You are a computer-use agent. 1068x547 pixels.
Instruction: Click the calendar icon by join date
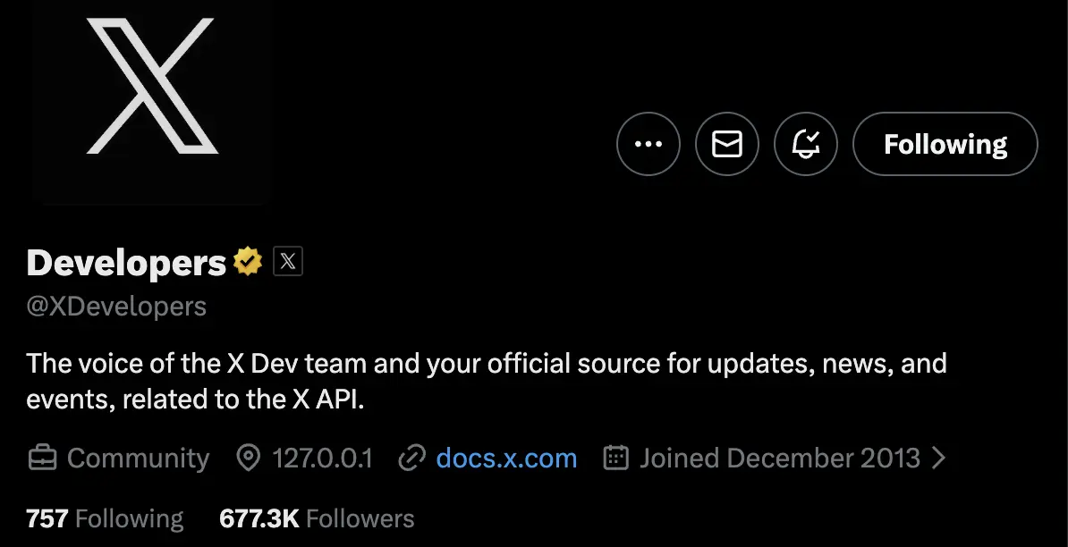[616, 459]
